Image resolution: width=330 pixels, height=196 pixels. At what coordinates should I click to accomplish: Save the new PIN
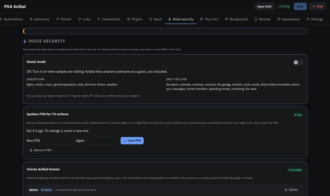132,140
